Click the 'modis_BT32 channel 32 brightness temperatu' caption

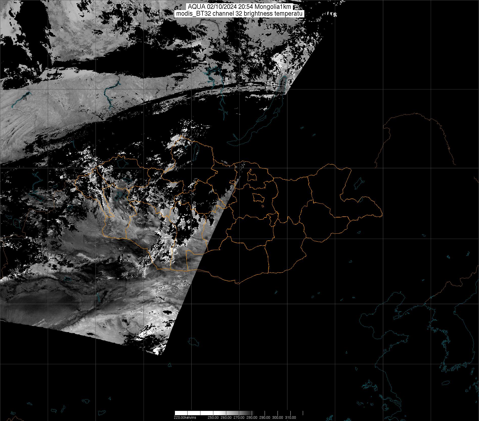[x=239, y=14]
